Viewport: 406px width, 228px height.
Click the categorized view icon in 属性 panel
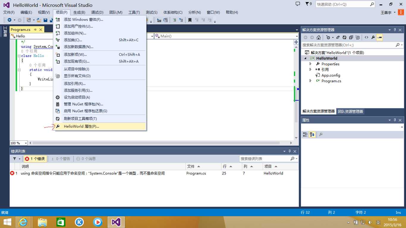pos(305,134)
